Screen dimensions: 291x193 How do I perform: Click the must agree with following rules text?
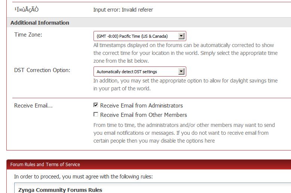click(83, 177)
